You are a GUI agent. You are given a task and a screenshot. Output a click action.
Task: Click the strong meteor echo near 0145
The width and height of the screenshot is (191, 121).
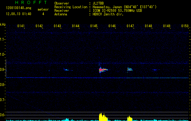102,70
